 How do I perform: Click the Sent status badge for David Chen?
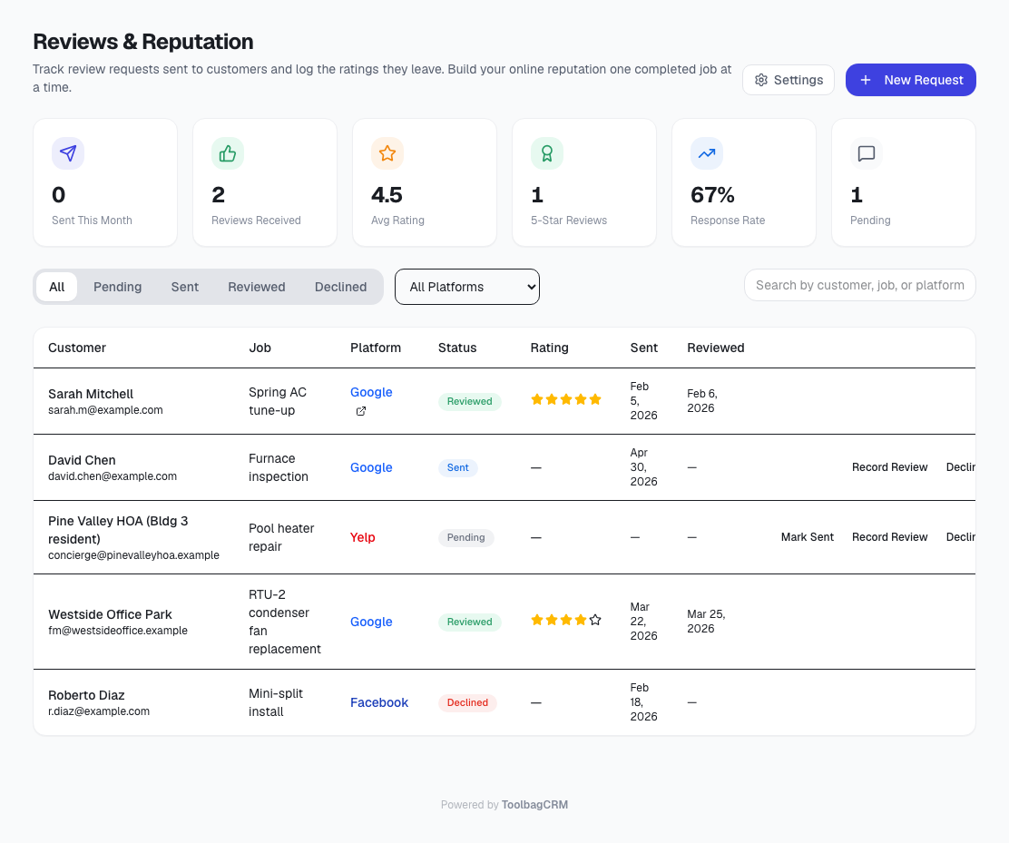457,468
